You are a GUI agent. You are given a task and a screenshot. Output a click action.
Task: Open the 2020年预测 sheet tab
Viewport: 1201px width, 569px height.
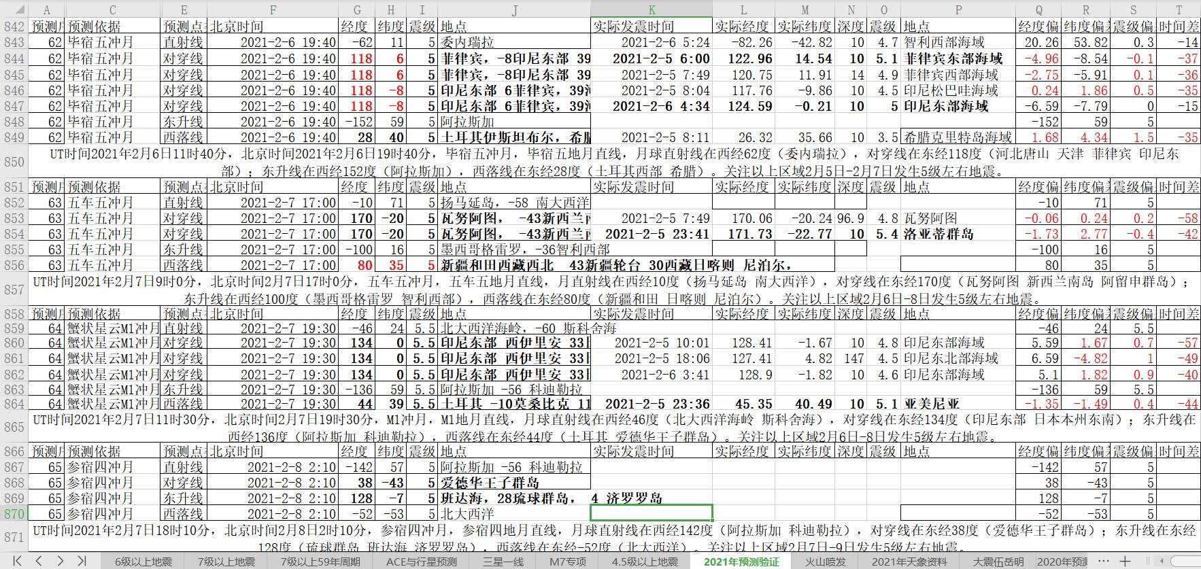(1062, 562)
